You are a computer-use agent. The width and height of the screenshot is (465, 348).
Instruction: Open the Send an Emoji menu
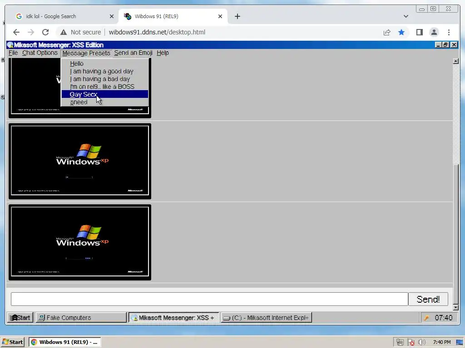tap(133, 53)
